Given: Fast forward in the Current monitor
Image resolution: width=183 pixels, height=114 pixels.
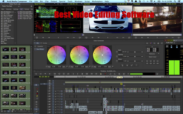Looking at the screenshot, I should click(x=99, y=38).
